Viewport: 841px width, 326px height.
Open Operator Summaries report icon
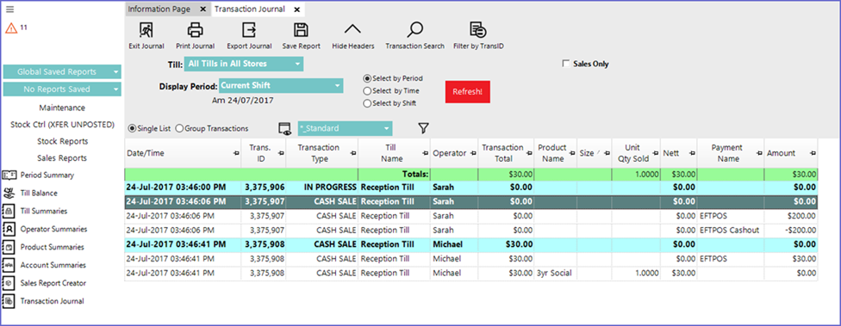(x=9, y=229)
